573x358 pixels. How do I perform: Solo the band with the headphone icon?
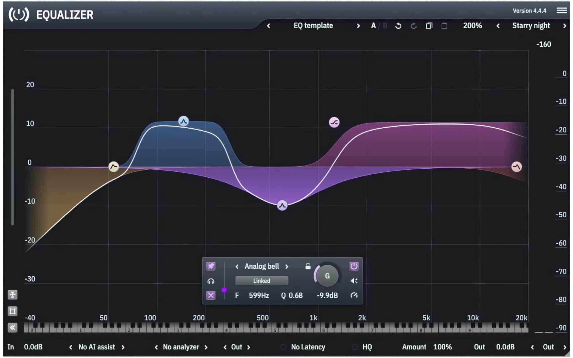coord(211,281)
